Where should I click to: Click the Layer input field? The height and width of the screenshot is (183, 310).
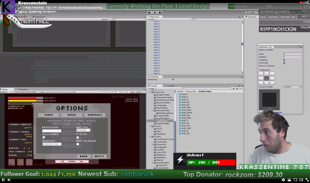tap(292, 54)
